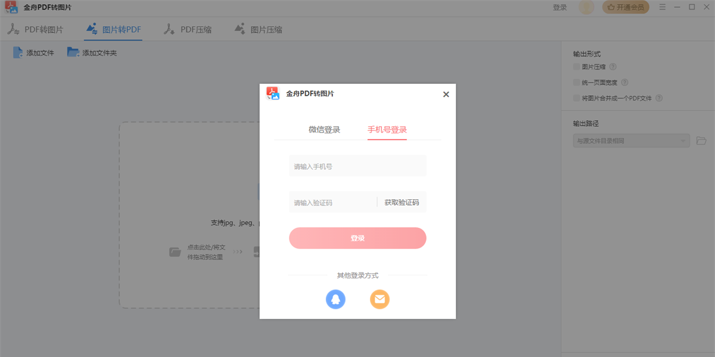The image size is (715, 357).
Task: Click the 输出路径 heading
Action: pyautogui.click(x=586, y=124)
